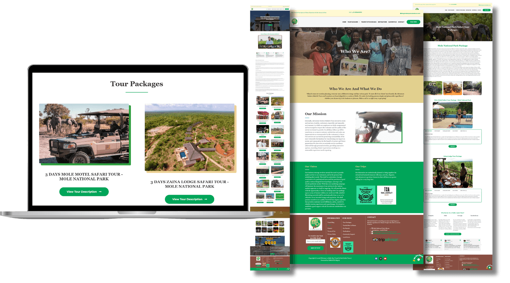Image resolution: width=510 pixels, height=283 pixels.
Task: Click the Mole National Park Package heading
Action: pyautogui.click(x=453, y=46)
